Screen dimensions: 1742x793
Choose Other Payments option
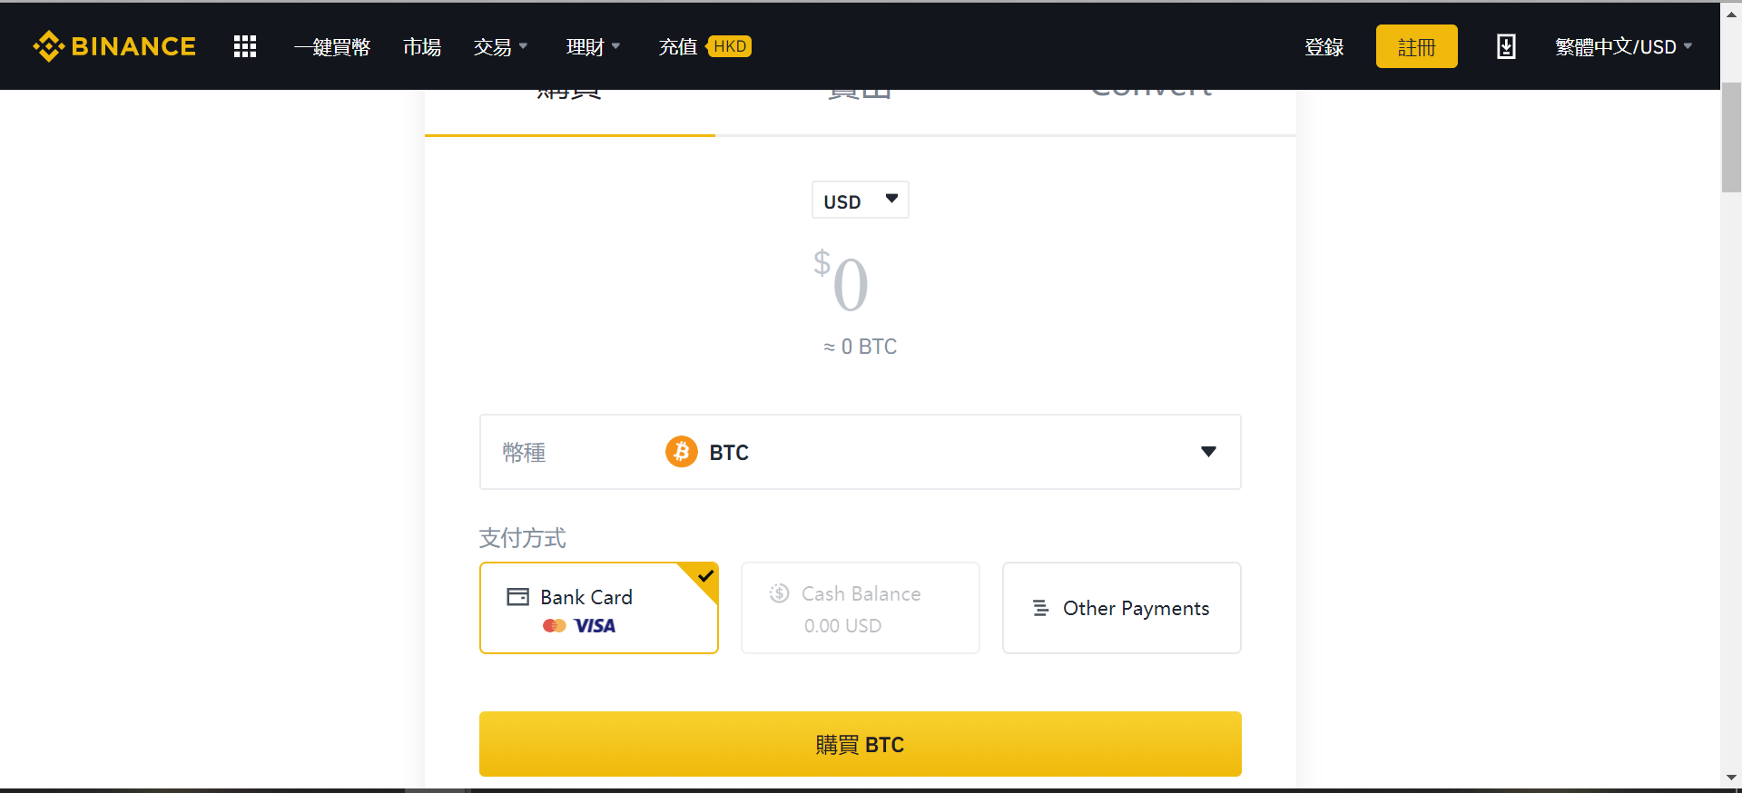tap(1121, 608)
